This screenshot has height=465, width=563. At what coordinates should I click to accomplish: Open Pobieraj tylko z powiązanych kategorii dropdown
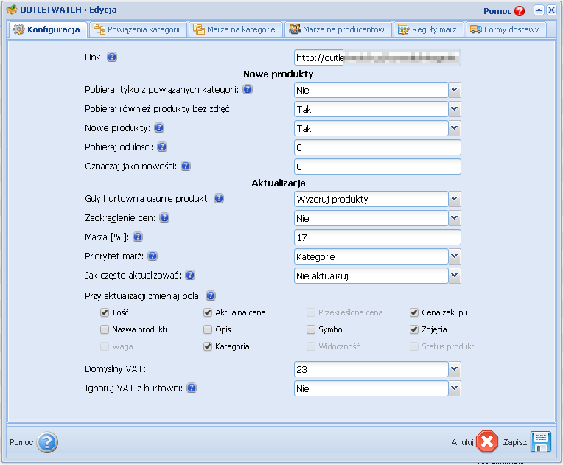click(455, 90)
